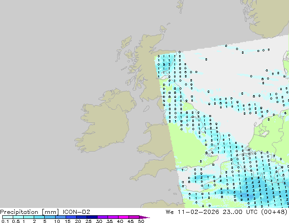Click the 'Precipitation [mm]' title text
Viewport: 289px width, 223px height.
click(30, 212)
